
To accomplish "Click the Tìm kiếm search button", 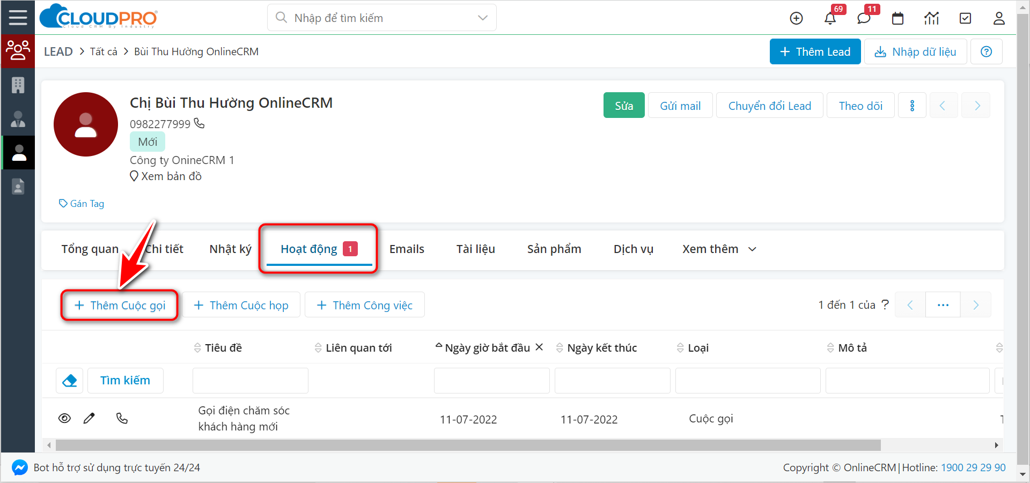I will (x=125, y=381).
